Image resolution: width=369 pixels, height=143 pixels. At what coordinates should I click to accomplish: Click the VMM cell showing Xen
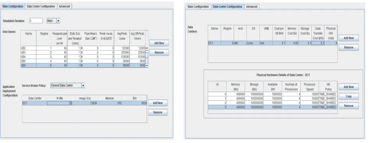coord(266,44)
